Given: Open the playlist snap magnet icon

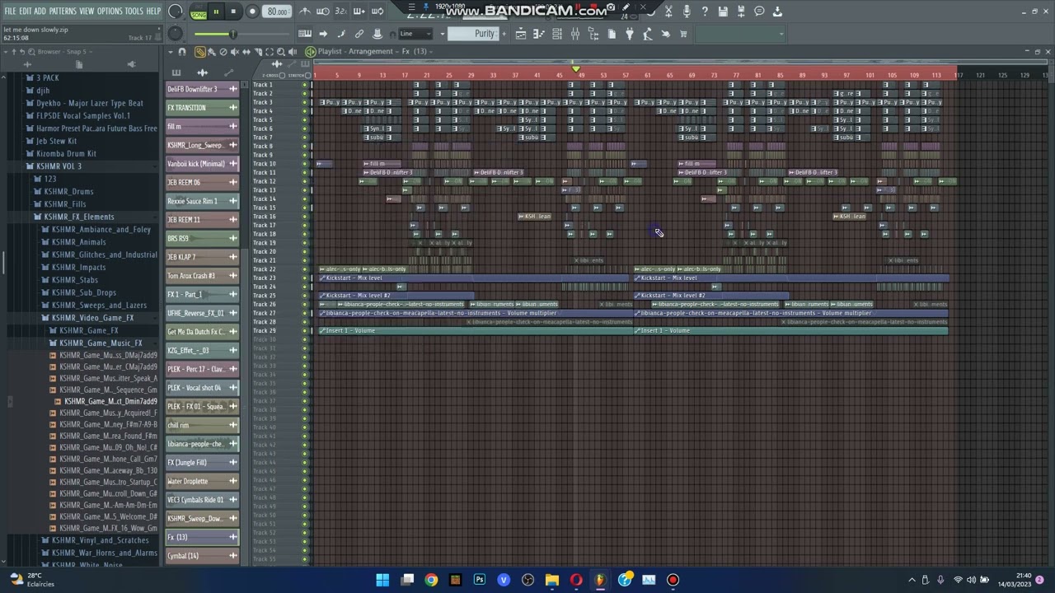Looking at the screenshot, I should (x=182, y=51).
